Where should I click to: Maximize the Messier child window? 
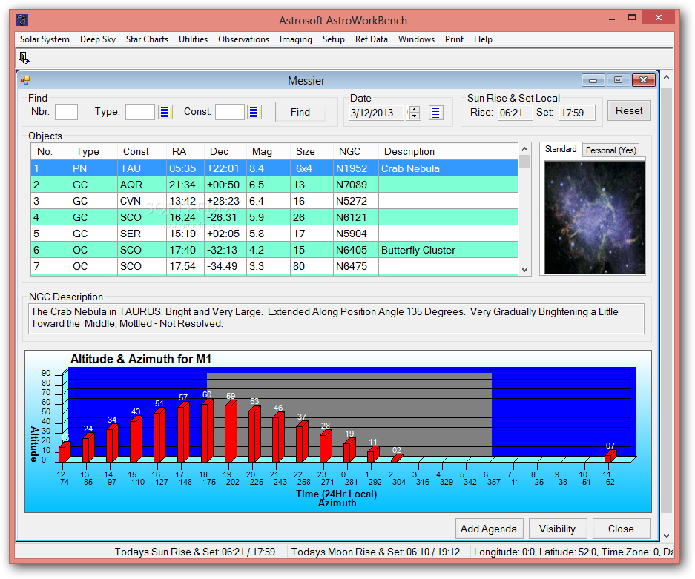pos(618,80)
